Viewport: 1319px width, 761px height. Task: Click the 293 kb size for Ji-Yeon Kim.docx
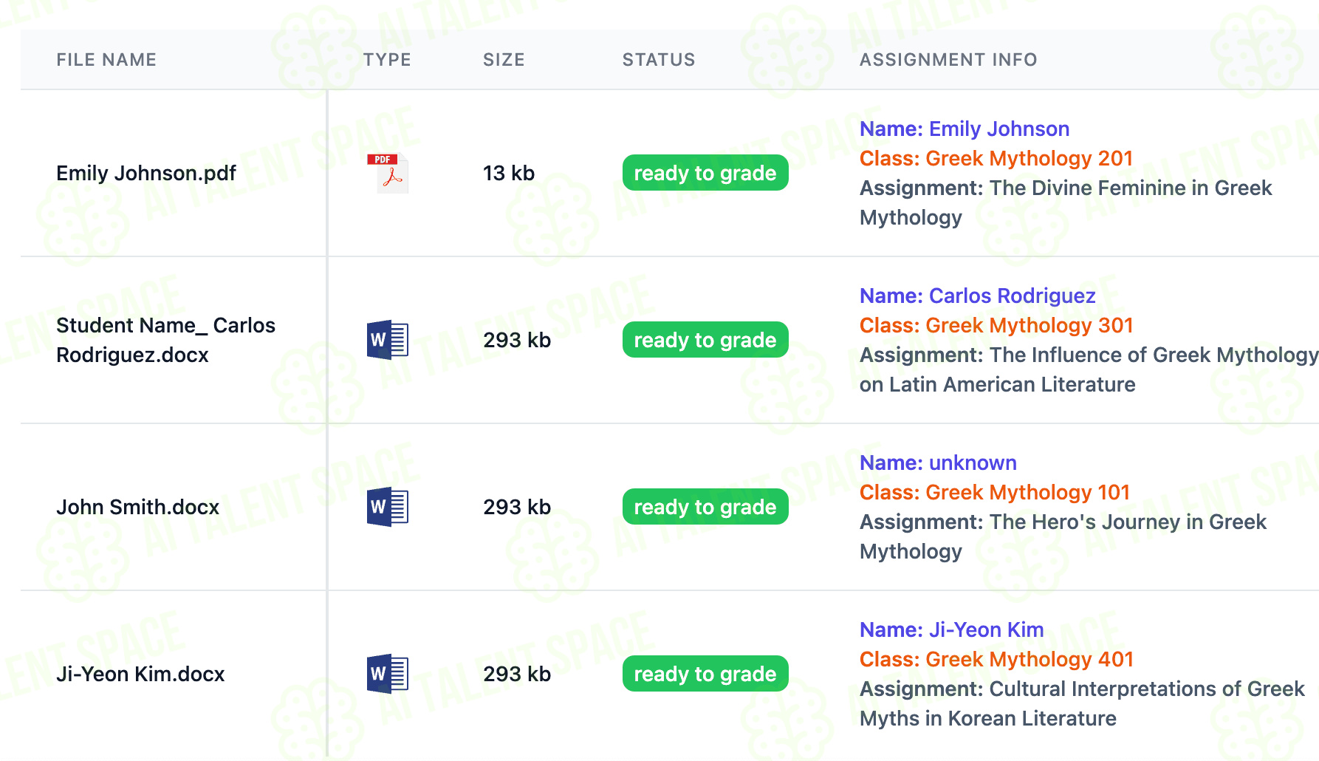coord(517,674)
